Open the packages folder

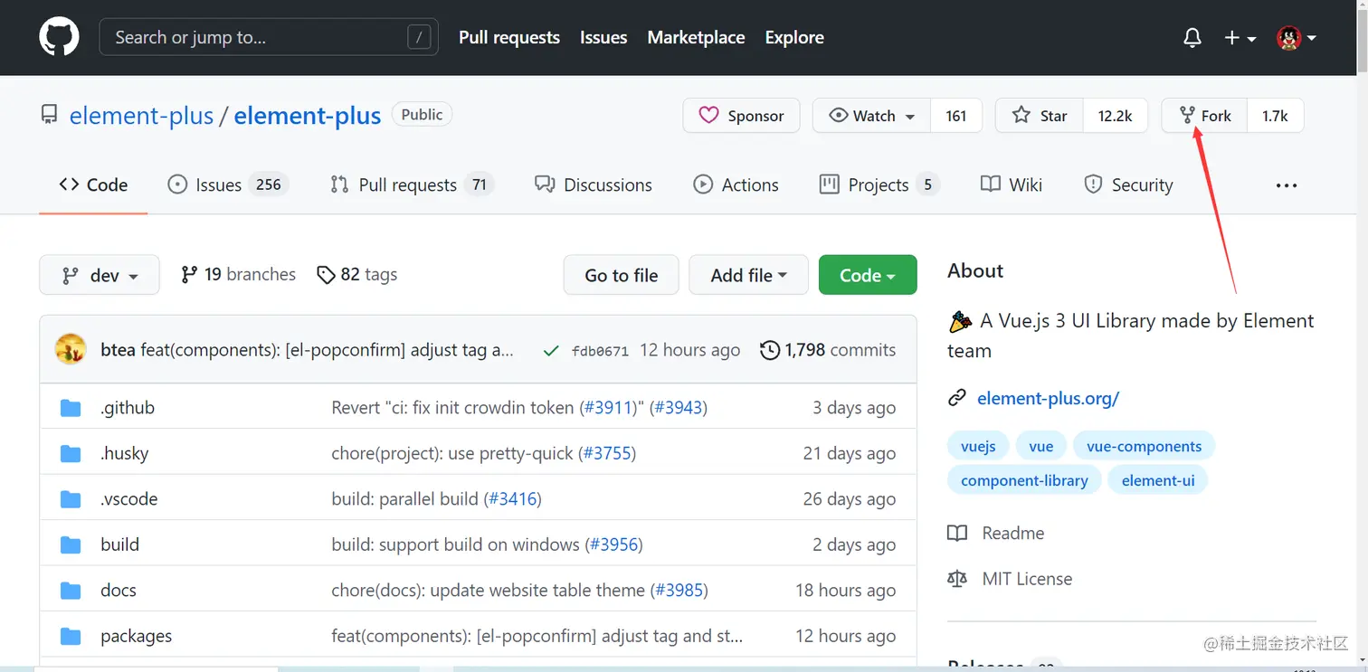(x=137, y=636)
